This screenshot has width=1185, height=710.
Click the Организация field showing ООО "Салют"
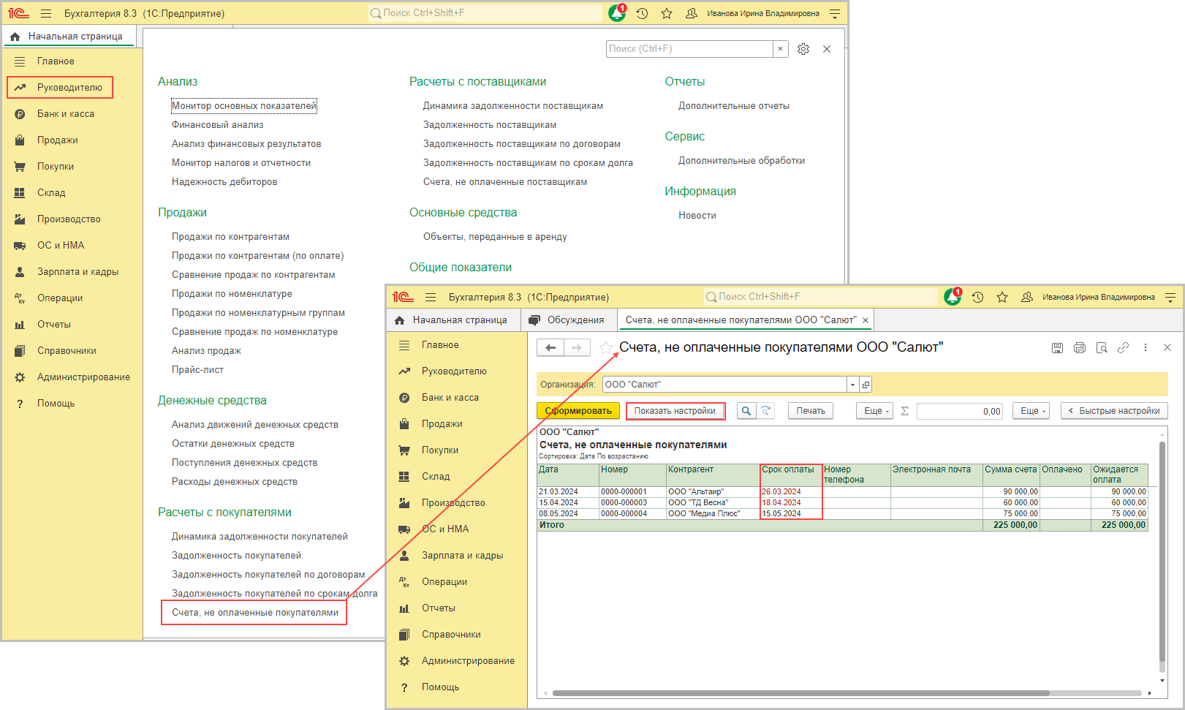click(724, 385)
